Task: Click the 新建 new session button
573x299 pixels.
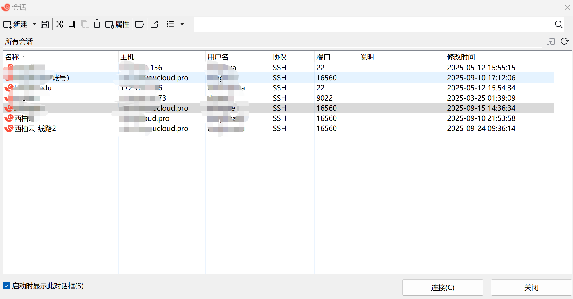Action: click(15, 24)
